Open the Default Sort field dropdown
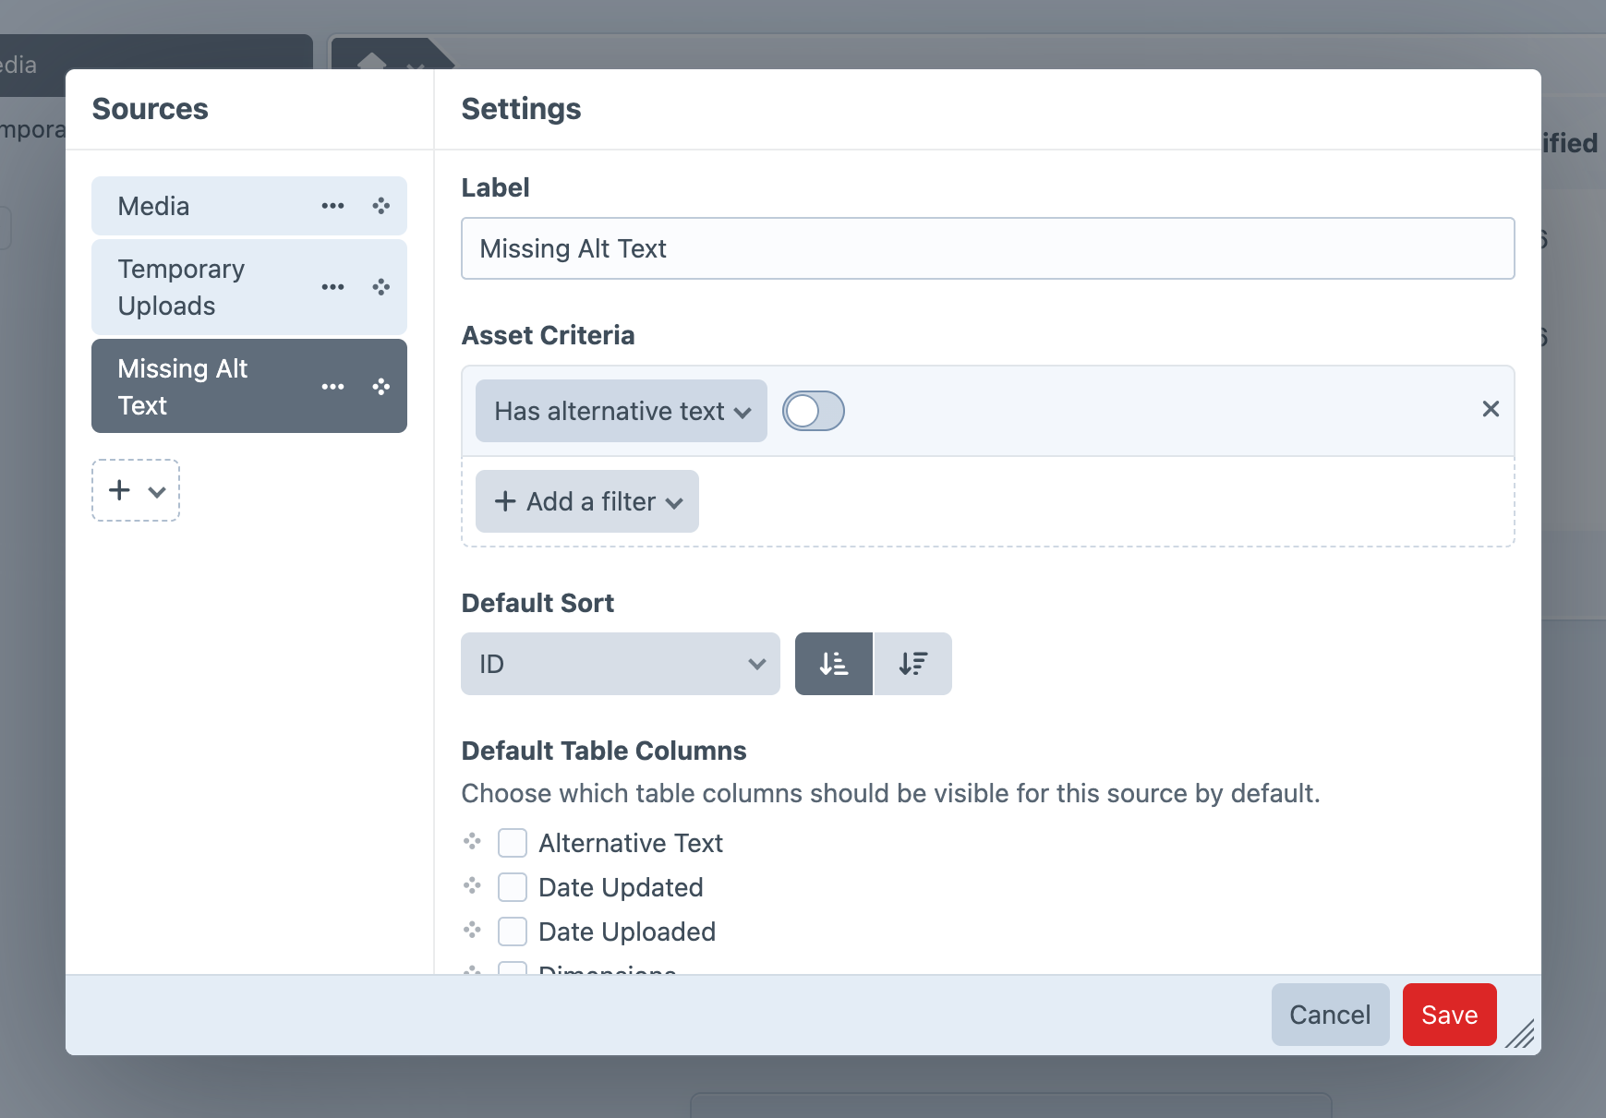The height and width of the screenshot is (1118, 1606). click(x=620, y=663)
